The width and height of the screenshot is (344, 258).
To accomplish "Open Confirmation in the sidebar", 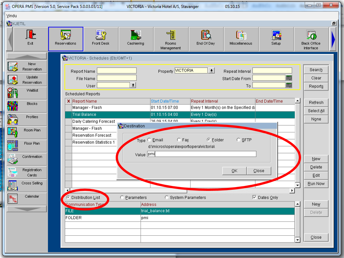I will tap(27, 159).
